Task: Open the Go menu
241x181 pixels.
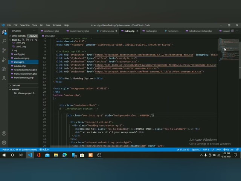Action: [41, 25]
